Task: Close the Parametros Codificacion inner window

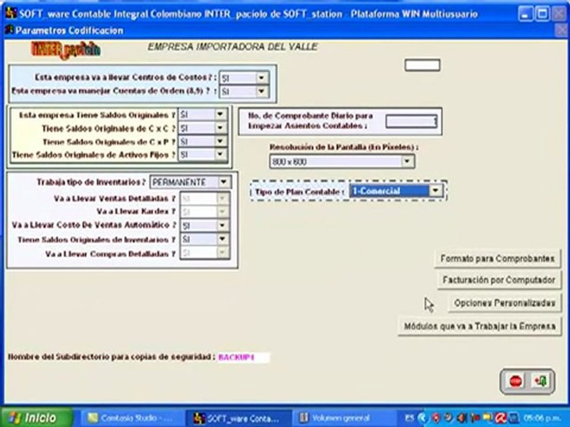Action: pyautogui.click(x=561, y=30)
